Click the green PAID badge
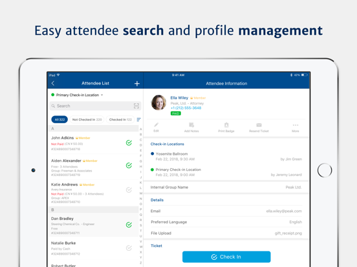Image resolution: width=357 pixels, height=267 pixels. tap(175, 114)
